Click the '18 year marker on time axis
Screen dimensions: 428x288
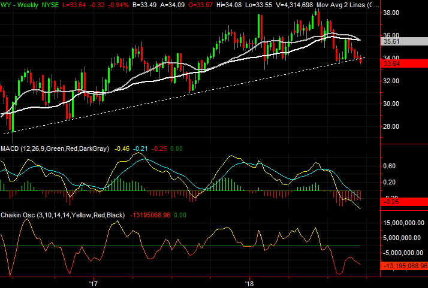point(249,284)
